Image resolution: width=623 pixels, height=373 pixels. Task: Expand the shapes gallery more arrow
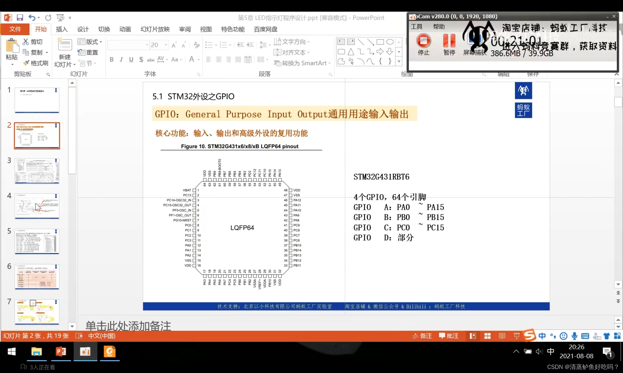click(399, 62)
